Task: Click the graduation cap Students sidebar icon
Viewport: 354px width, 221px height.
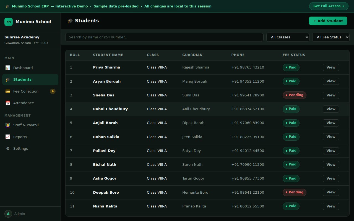Action: [x=8, y=80]
